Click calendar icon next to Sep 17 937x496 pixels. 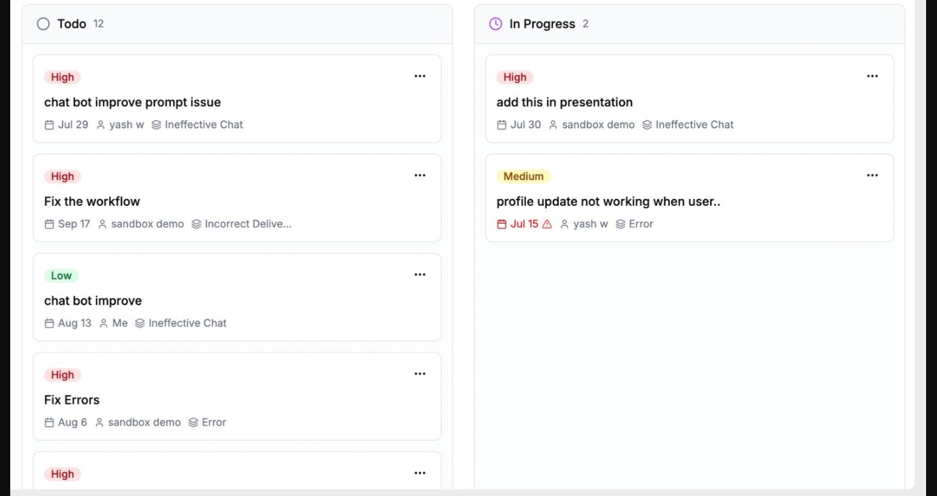49,224
